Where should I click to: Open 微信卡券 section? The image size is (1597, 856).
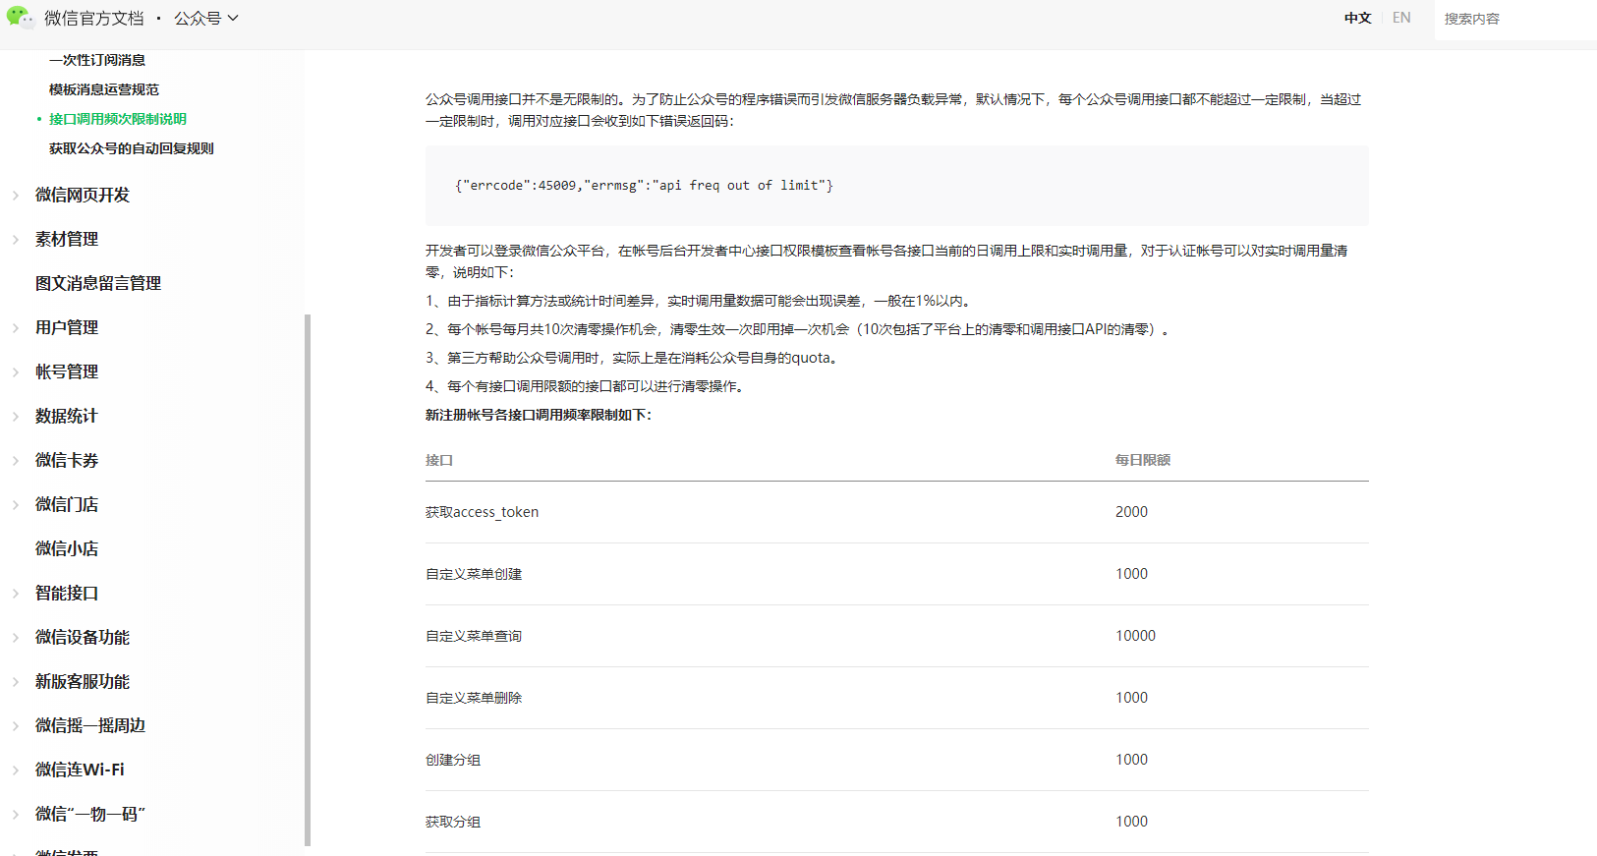67,460
